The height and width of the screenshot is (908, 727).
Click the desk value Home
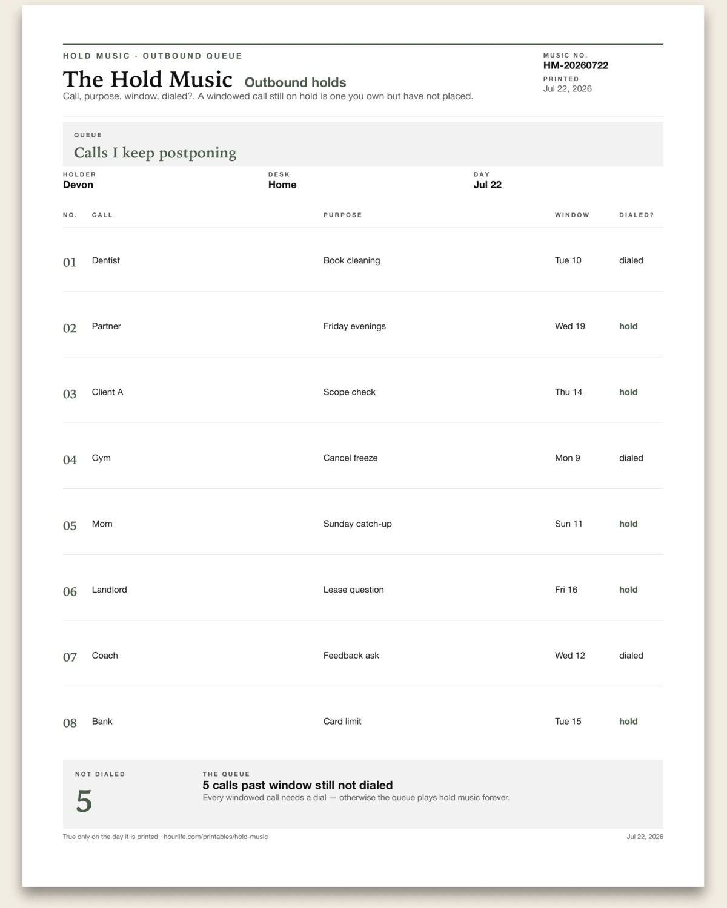coord(282,185)
